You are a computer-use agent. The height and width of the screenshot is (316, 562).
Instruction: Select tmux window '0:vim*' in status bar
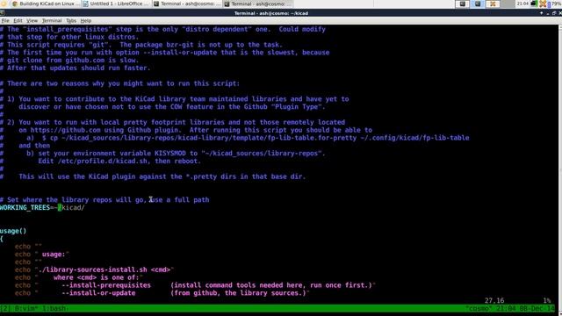tap(25, 308)
